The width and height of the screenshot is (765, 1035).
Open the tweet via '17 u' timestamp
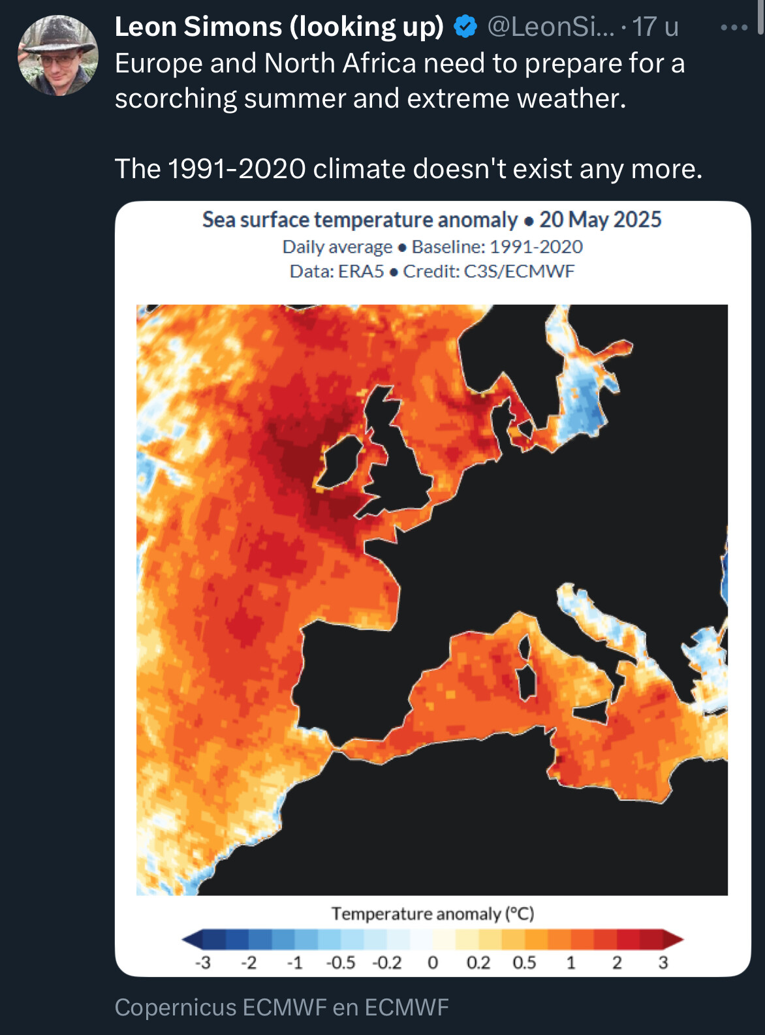pyautogui.click(x=655, y=27)
